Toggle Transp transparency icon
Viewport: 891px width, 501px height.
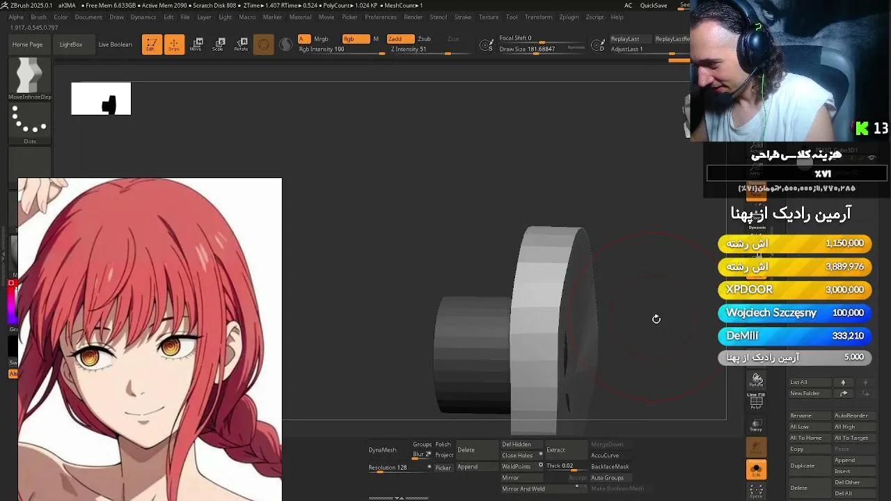(x=757, y=425)
